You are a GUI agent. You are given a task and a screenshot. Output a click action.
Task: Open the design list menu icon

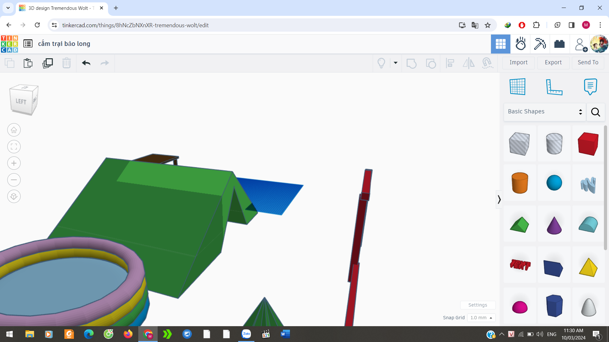(28, 44)
